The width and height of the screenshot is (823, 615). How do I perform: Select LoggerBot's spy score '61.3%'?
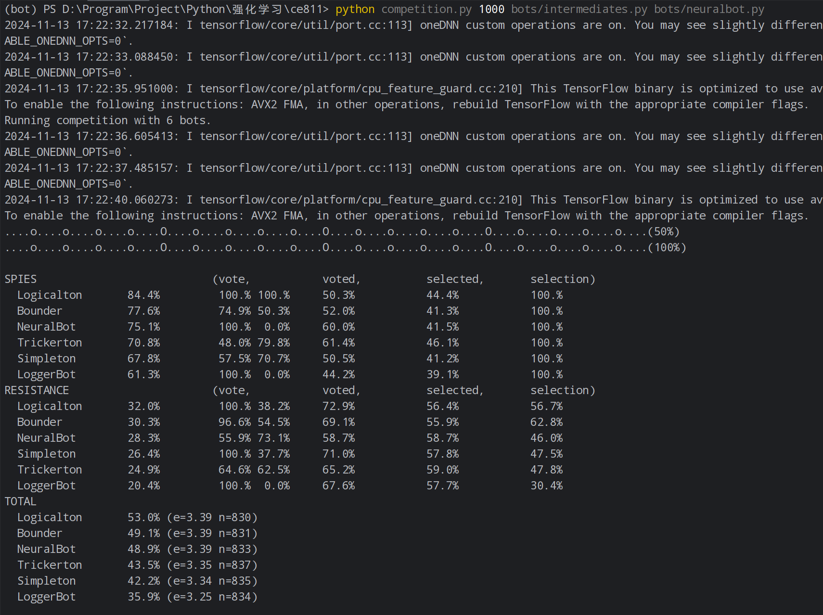[x=144, y=374]
